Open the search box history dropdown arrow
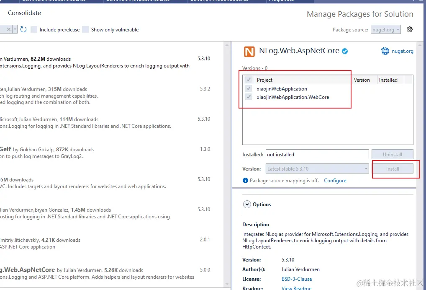 [15, 29]
